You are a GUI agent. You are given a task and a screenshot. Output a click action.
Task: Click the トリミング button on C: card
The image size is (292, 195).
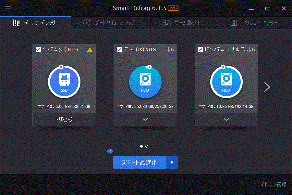point(64,119)
